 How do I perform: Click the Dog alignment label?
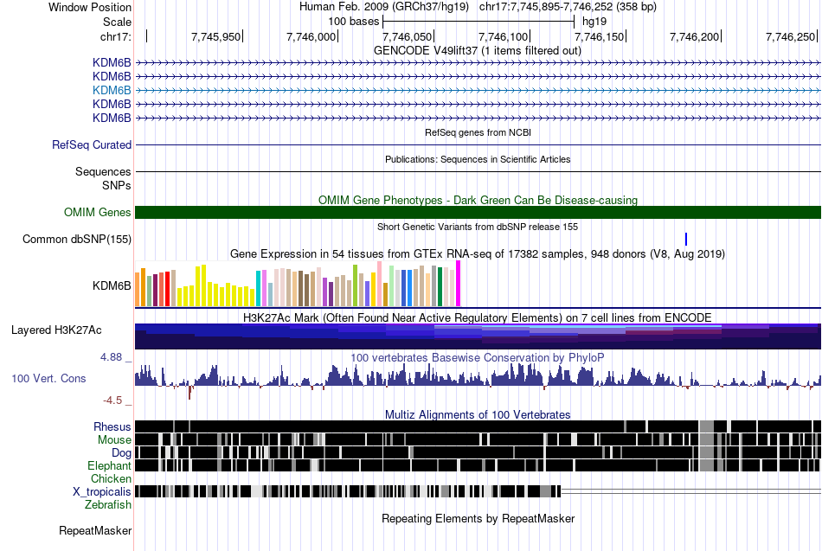click(122, 453)
